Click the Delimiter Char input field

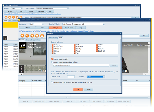71,77
